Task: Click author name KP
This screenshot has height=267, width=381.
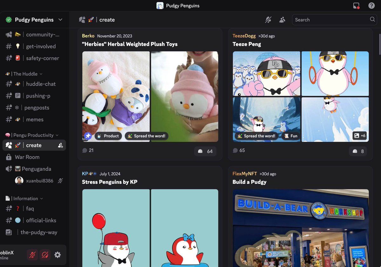Action: [x=85, y=174]
